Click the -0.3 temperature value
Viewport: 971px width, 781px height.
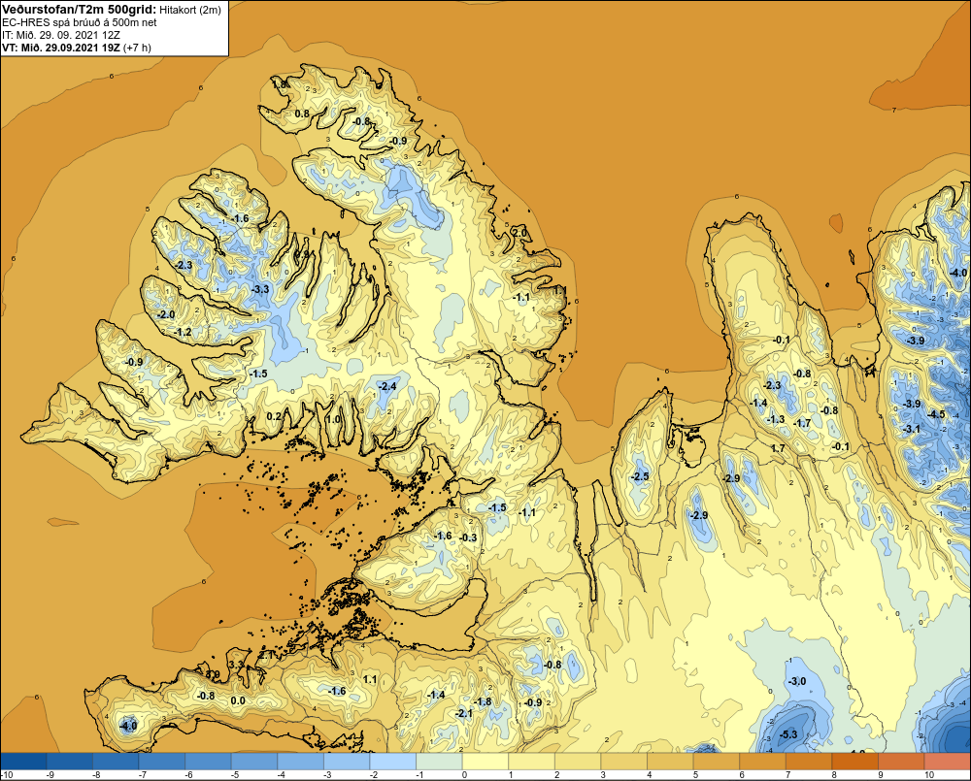469,537
